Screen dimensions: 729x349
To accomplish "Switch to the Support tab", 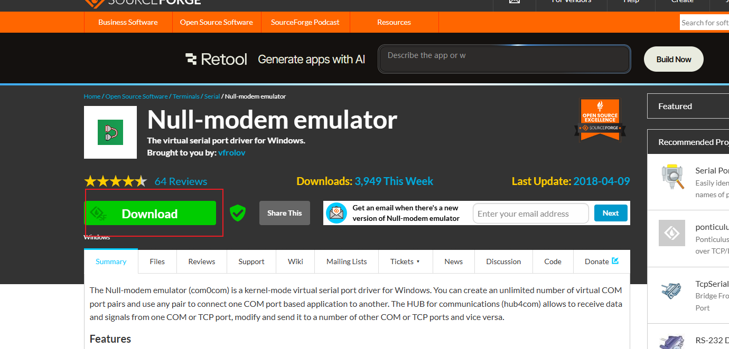I will click(x=251, y=261).
